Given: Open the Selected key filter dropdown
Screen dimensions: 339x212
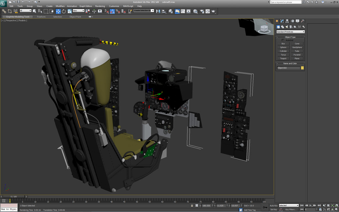Looking at the screenshot, I should coord(288,206).
